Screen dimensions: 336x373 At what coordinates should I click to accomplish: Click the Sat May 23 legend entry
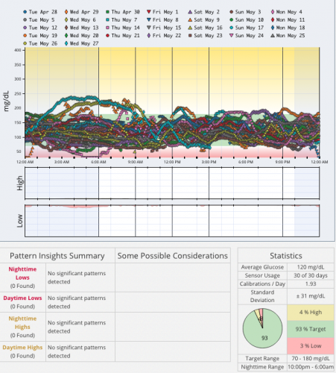coord(205,36)
